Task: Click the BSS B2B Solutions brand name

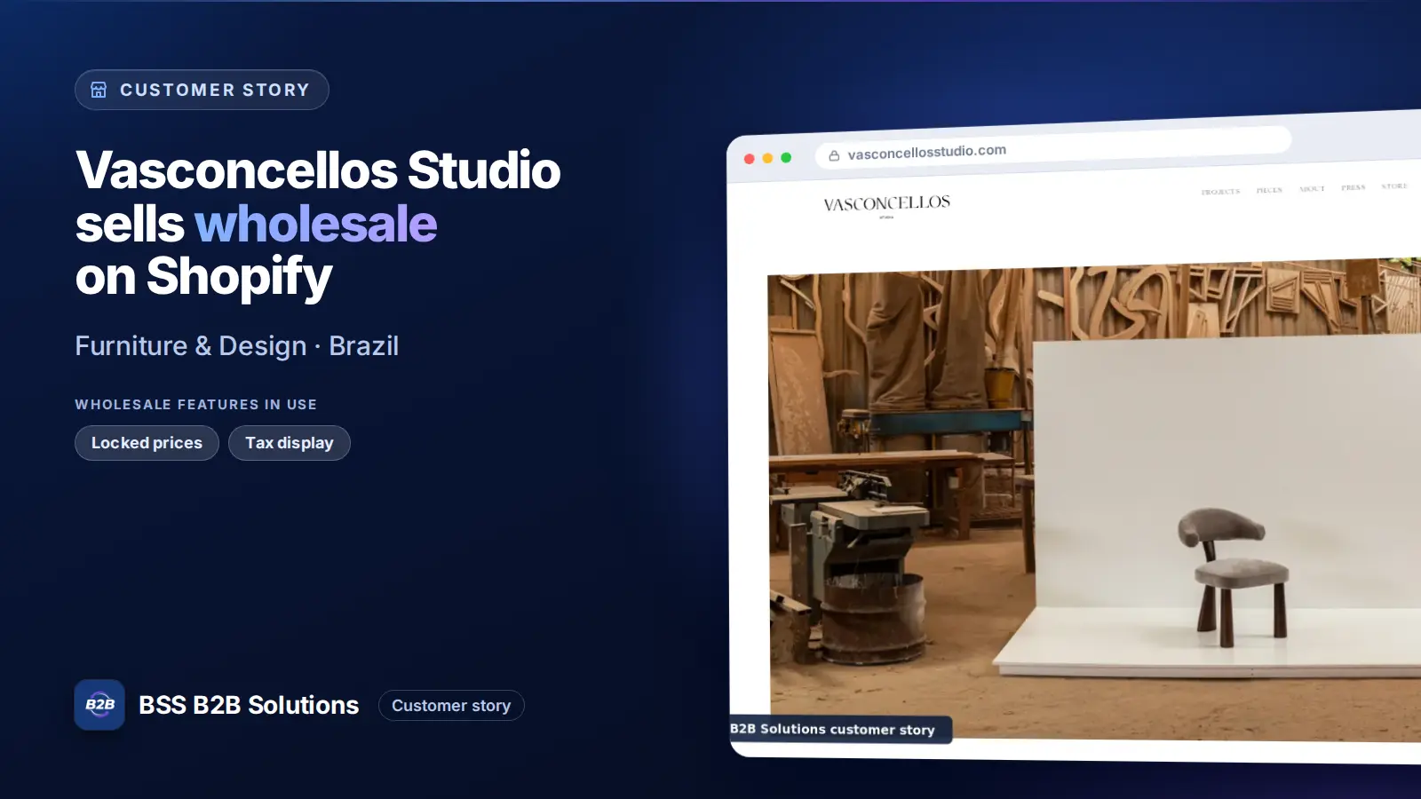Action: 249,705
